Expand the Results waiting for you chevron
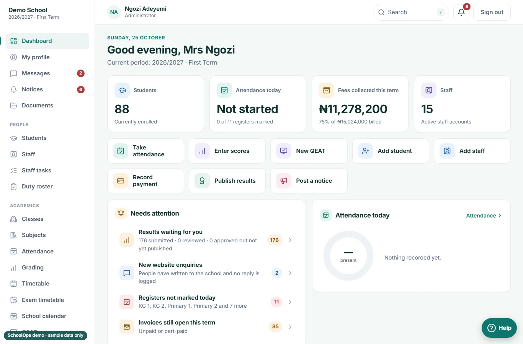The image size is (523, 344). (290, 240)
